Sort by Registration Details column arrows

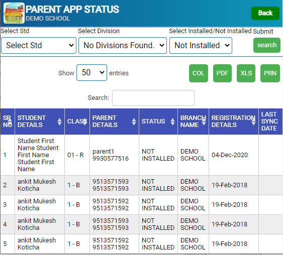[x=253, y=121]
